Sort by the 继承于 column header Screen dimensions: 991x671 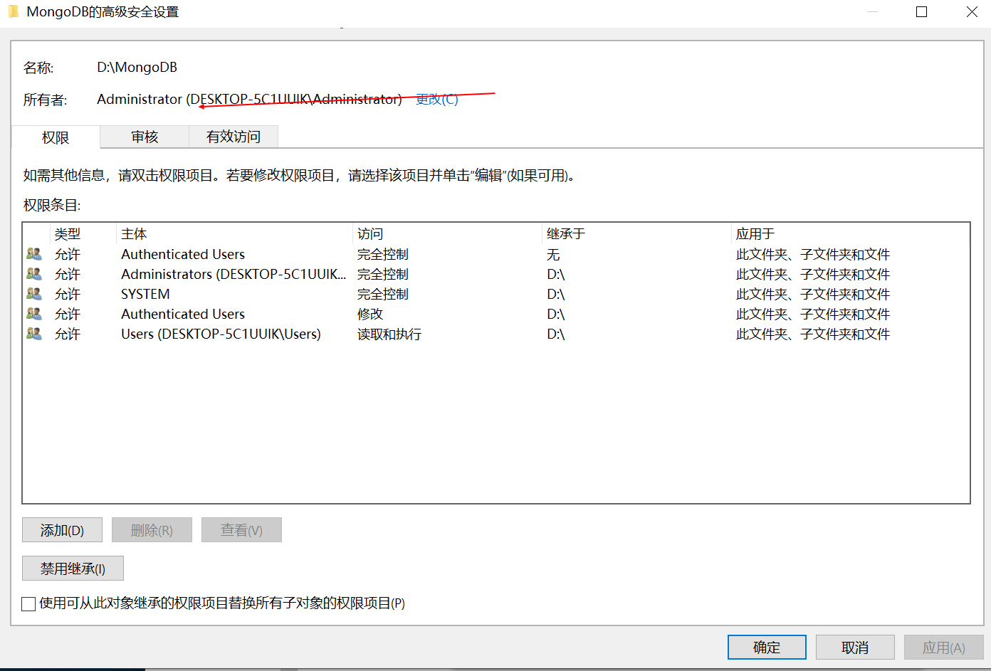pos(636,234)
